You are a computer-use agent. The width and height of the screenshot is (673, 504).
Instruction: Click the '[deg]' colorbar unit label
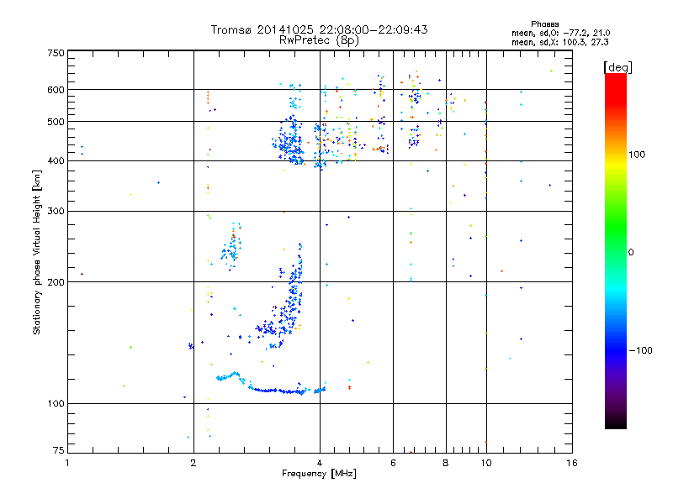[617, 67]
